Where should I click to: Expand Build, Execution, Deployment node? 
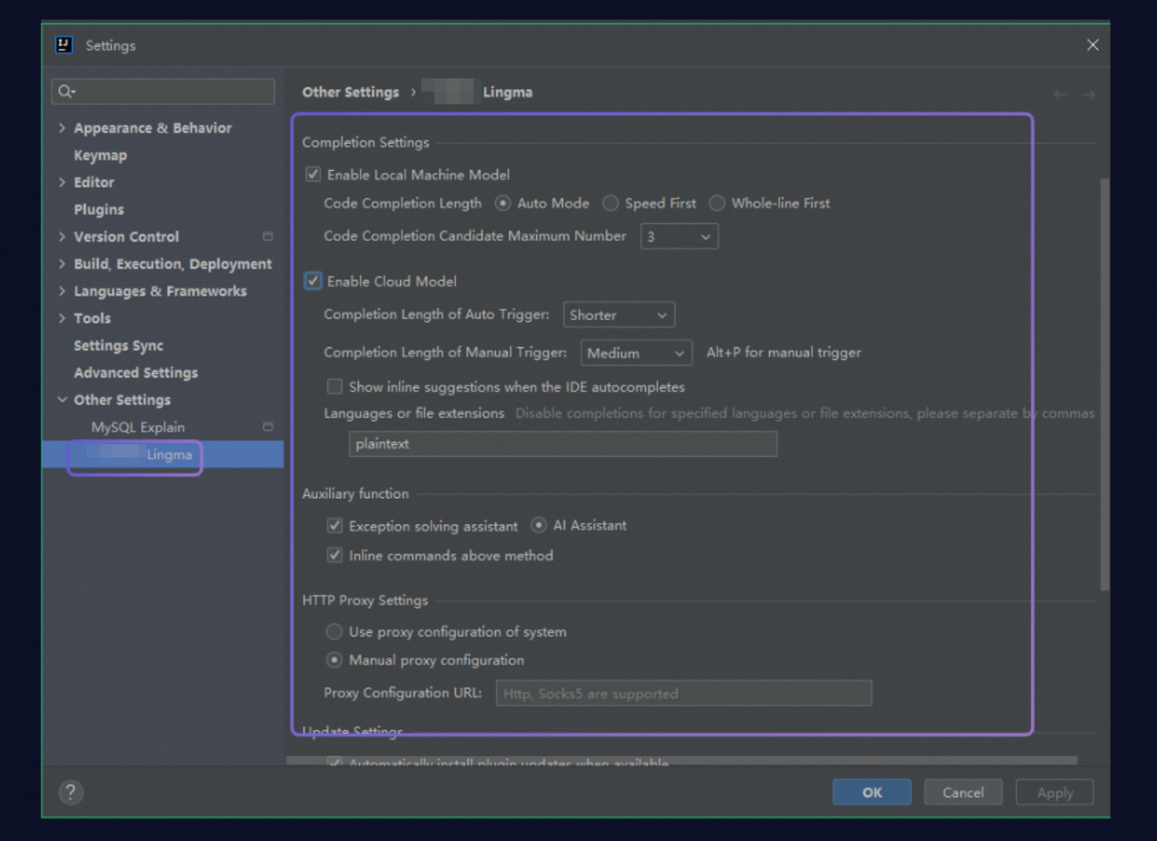(62, 264)
